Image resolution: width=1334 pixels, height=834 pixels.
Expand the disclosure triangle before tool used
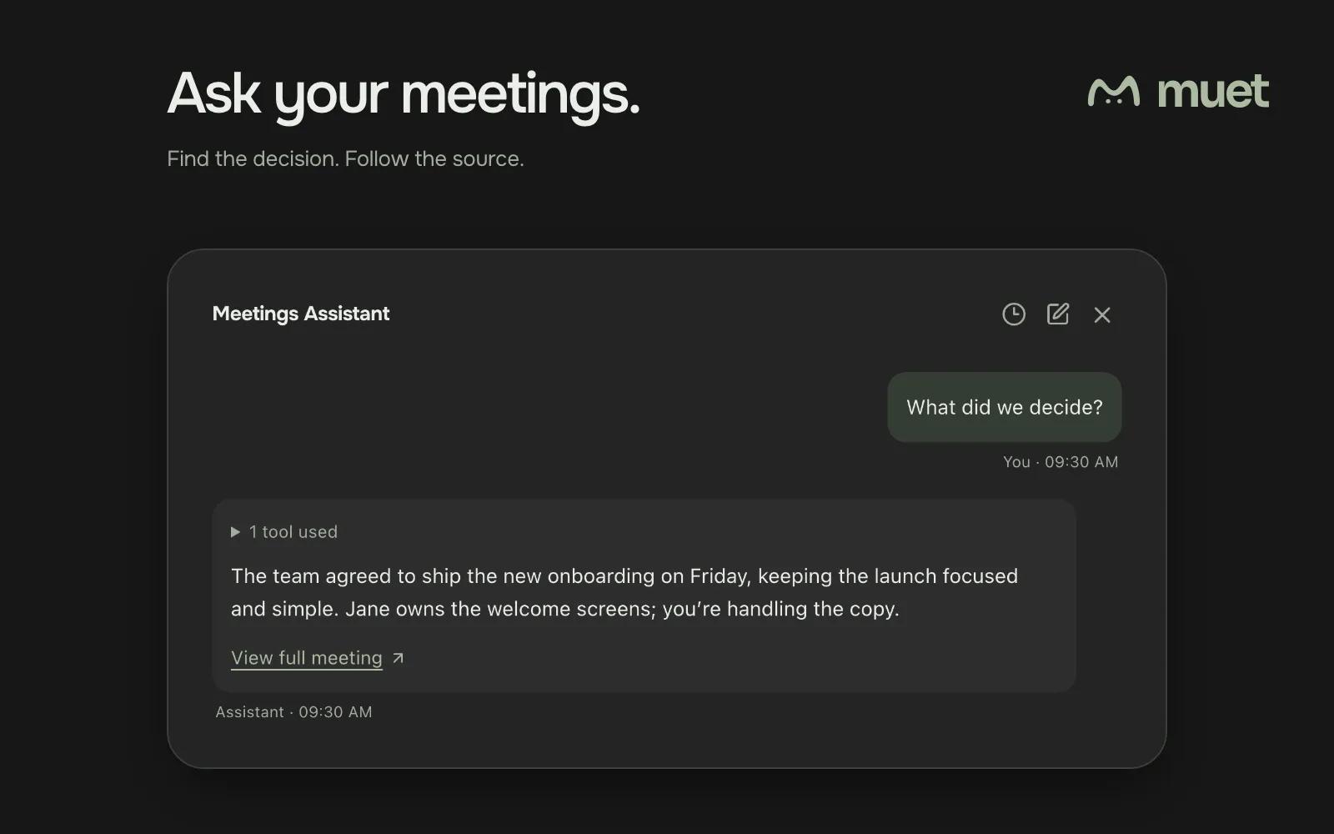pyautogui.click(x=235, y=532)
